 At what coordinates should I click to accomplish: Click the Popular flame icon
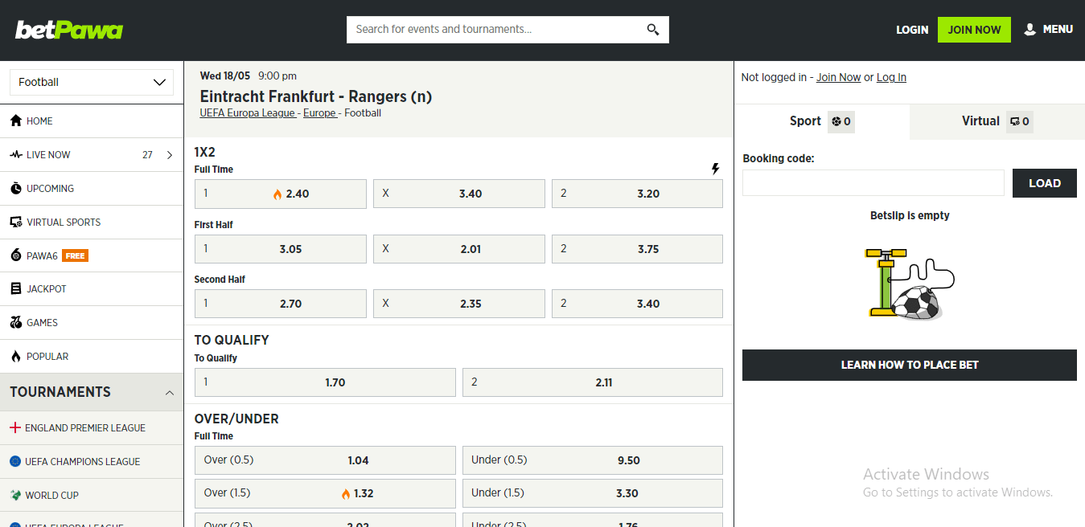coord(16,356)
